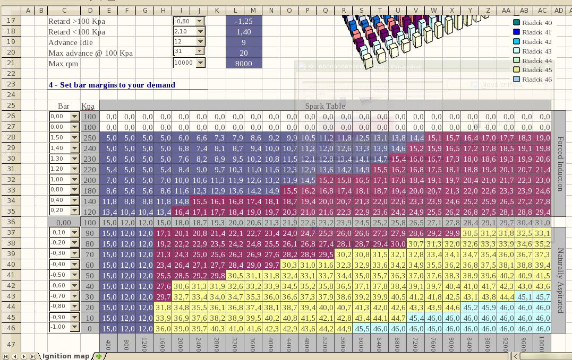Screen dimensions: 572x360
Task: Add new sheet with green plus icon
Action: pos(99,356)
